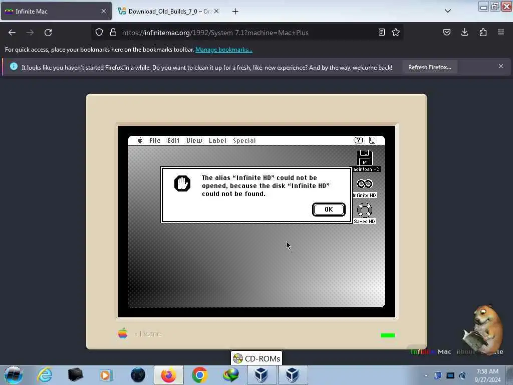
Task: Reload the current page
Action: pyautogui.click(x=48, y=33)
